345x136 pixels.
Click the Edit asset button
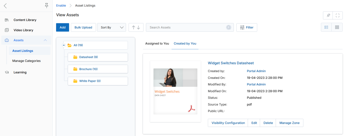tap(254, 123)
